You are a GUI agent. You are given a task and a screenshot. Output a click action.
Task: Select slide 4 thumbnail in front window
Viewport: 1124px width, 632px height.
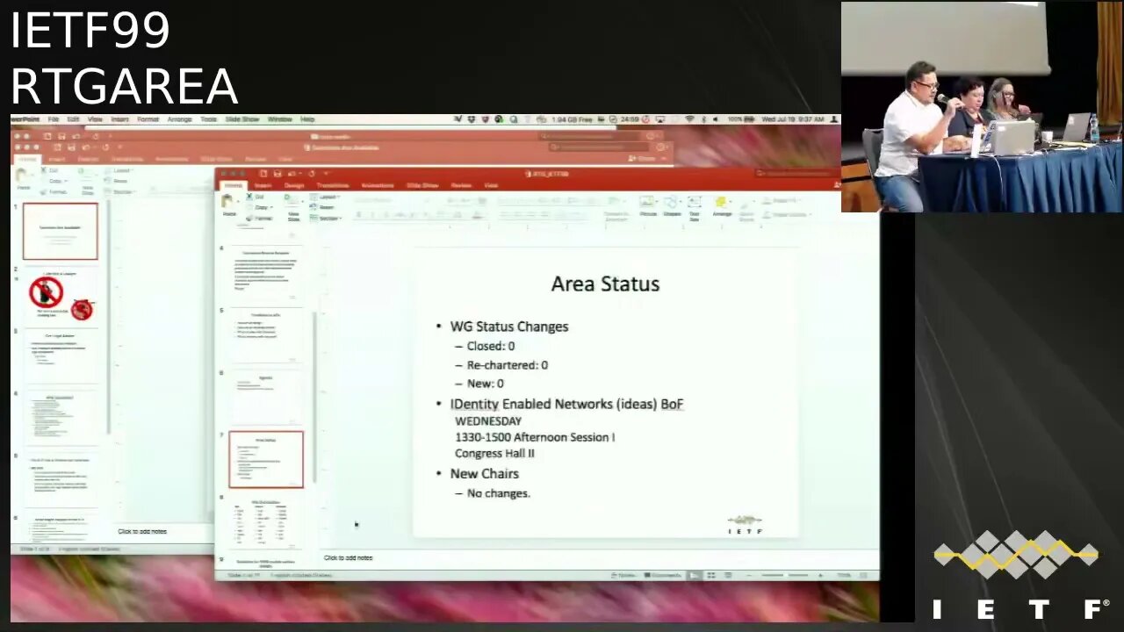coord(266,274)
